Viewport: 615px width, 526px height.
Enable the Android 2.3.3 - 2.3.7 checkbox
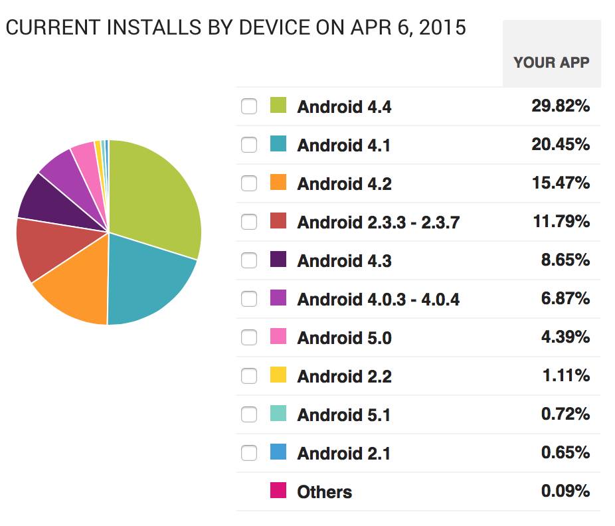249,222
